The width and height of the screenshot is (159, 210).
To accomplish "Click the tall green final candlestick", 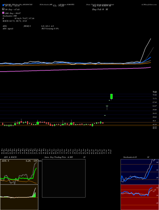I will [111, 97].
